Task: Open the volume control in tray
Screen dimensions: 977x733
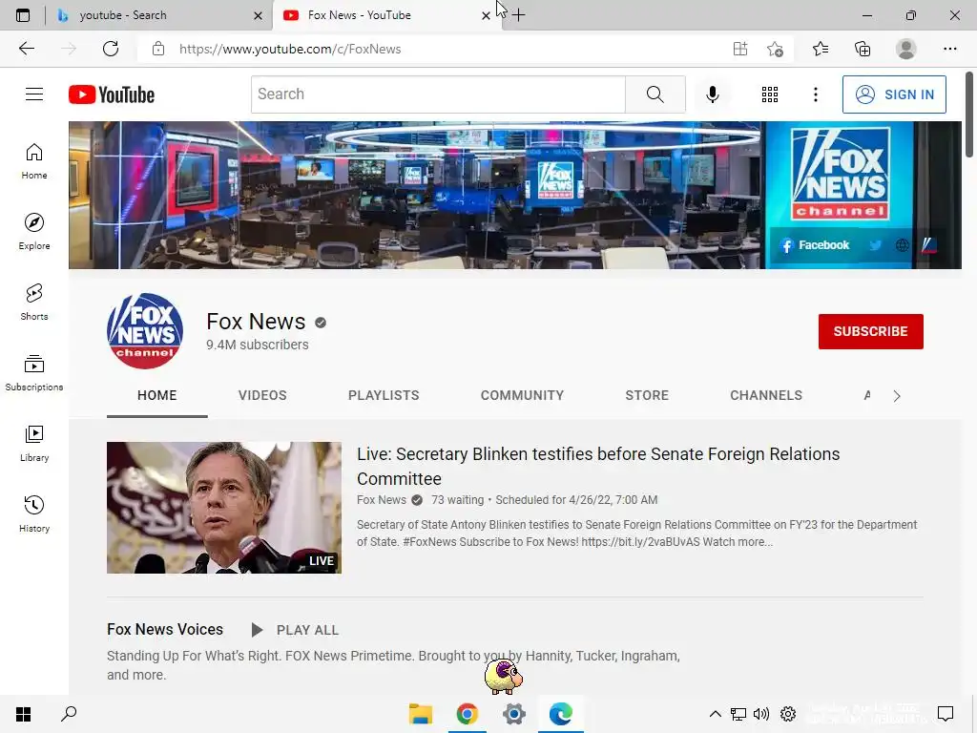Action: click(x=760, y=714)
